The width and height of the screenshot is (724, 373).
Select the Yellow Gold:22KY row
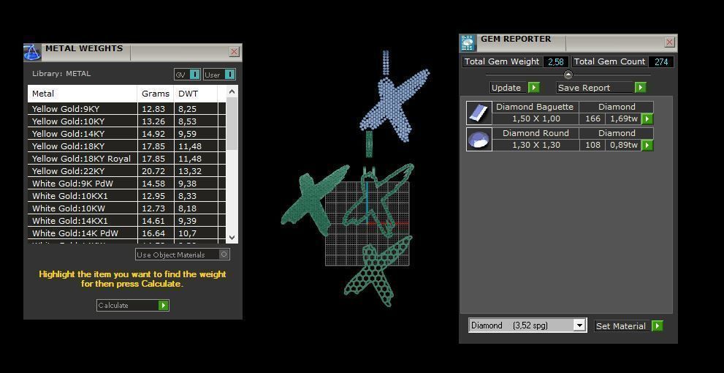[x=126, y=171]
